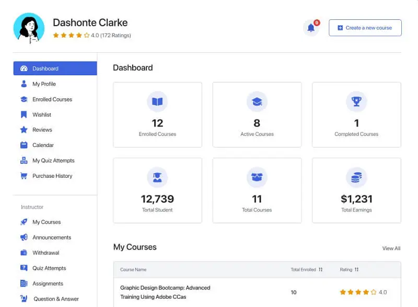
Task: Click the Completed Courses trophy icon
Action: 356,102
